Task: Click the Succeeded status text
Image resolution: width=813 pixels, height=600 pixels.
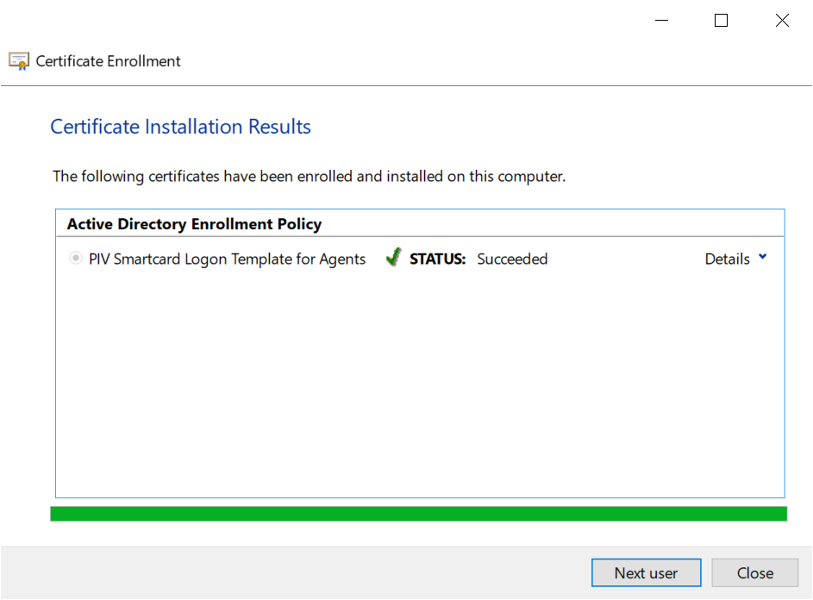Action: tap(512, 259)
